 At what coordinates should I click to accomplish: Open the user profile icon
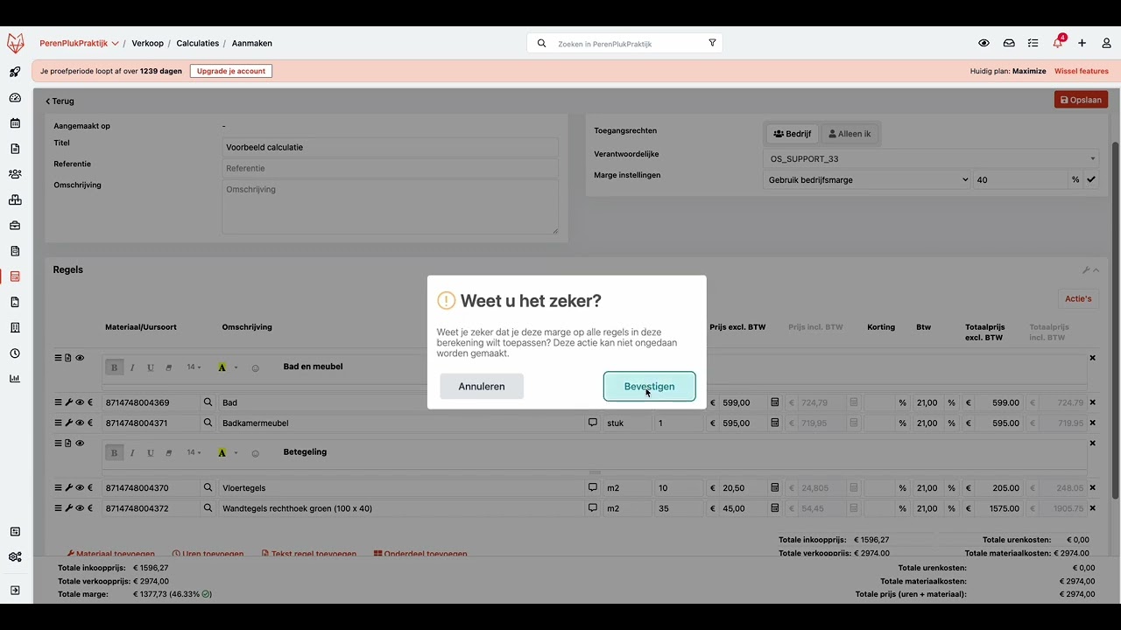click(1106, 43)
